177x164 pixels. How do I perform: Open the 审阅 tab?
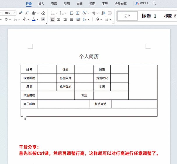coord(79,4)
